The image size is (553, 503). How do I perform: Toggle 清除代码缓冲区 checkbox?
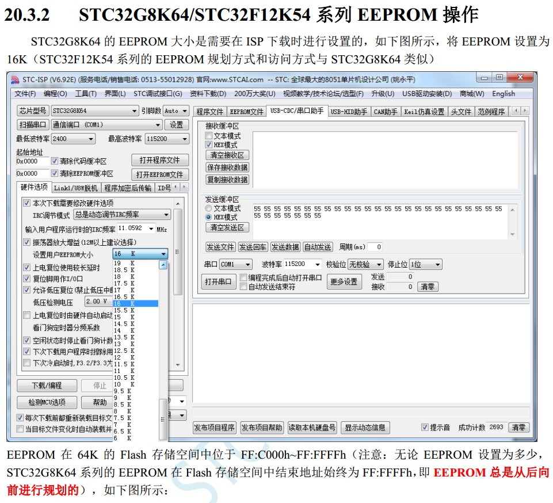(54, 161)
